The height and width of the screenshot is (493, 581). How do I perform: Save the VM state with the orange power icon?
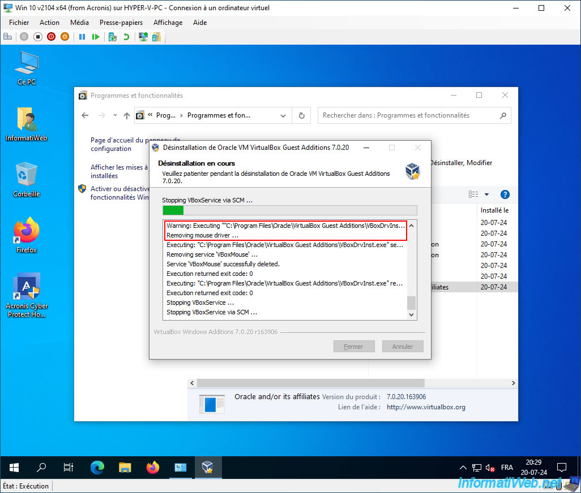[x=65, y=37]
